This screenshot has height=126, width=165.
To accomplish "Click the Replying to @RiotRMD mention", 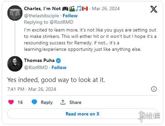I will tap(62, 22).
